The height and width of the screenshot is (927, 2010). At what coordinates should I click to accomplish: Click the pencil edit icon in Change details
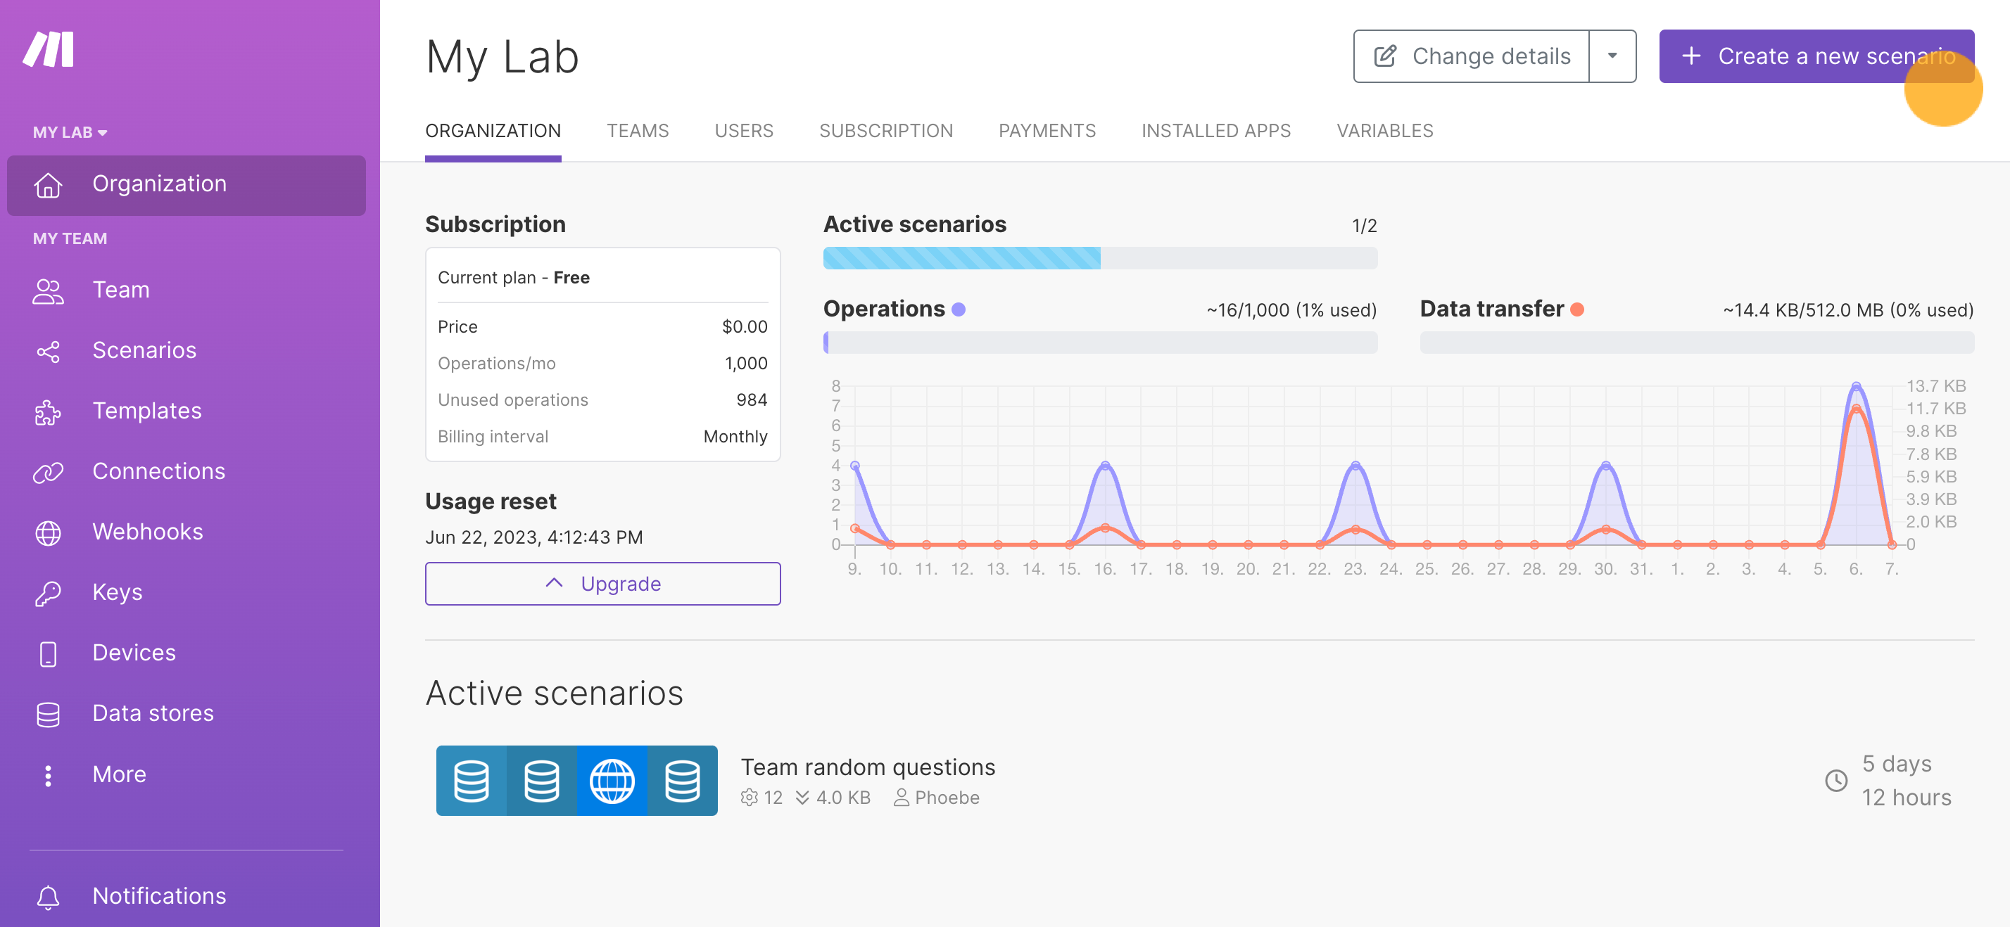pyautogui.click(x=1385, y=56)
